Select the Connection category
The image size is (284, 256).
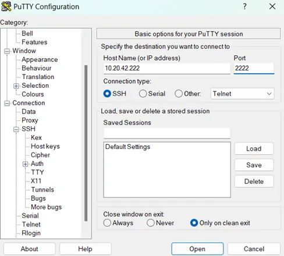pos(29,103)
